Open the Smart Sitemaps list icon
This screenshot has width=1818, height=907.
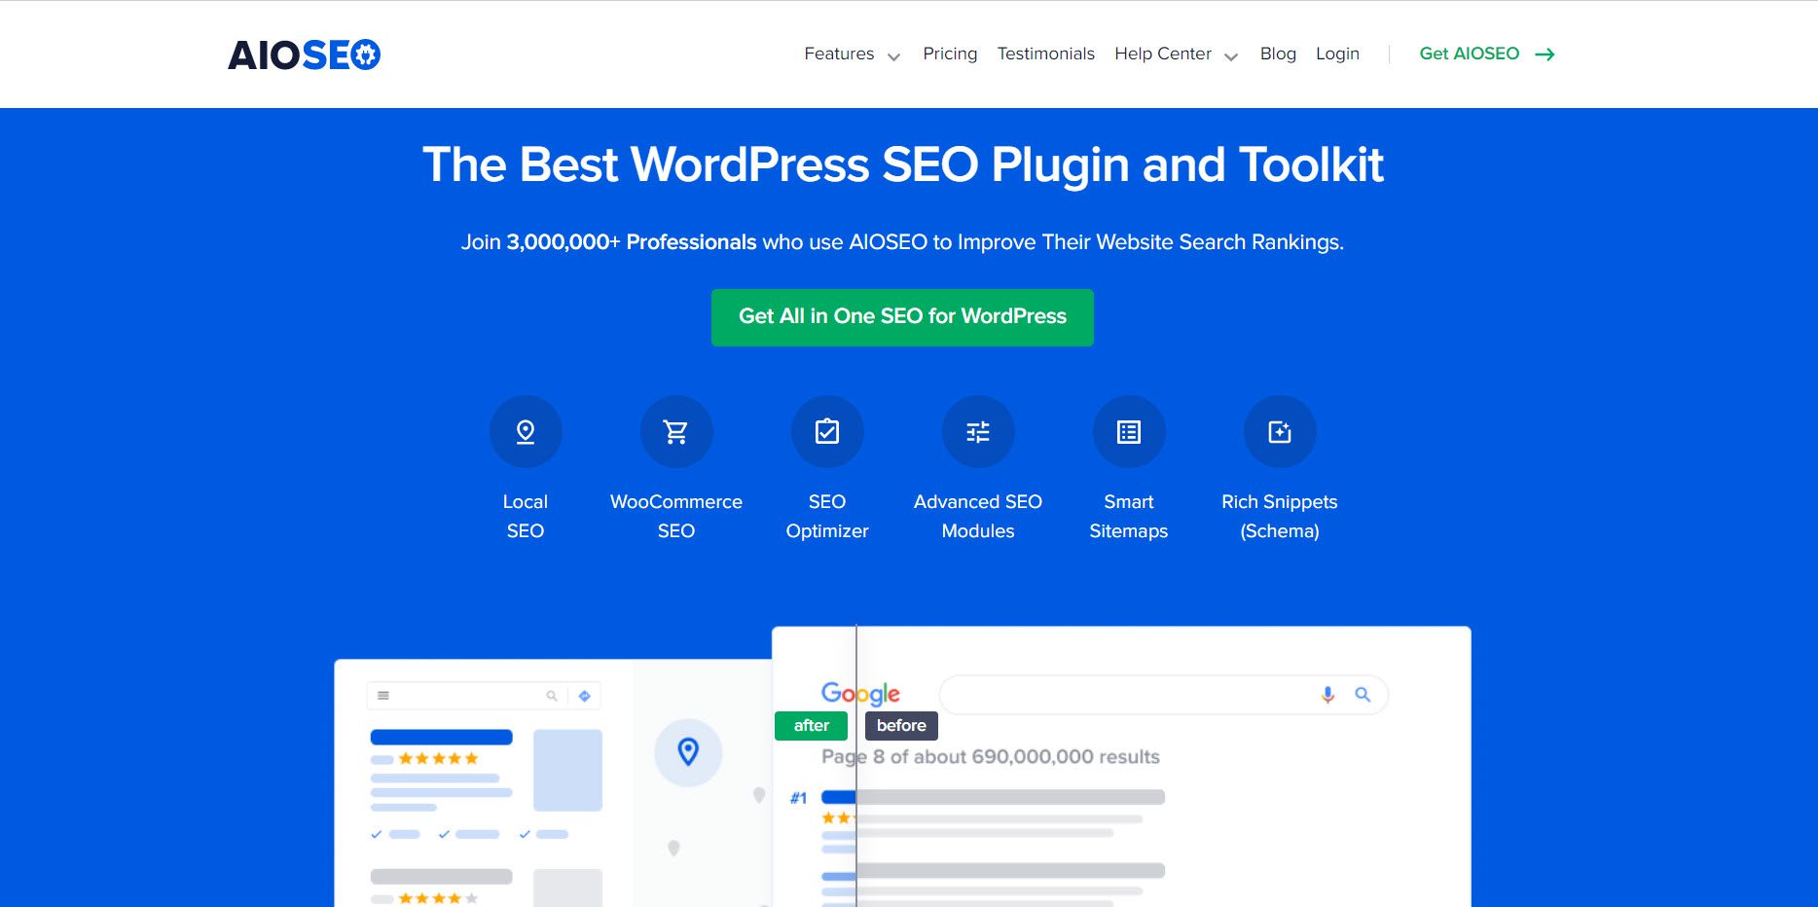[1129, 432]
